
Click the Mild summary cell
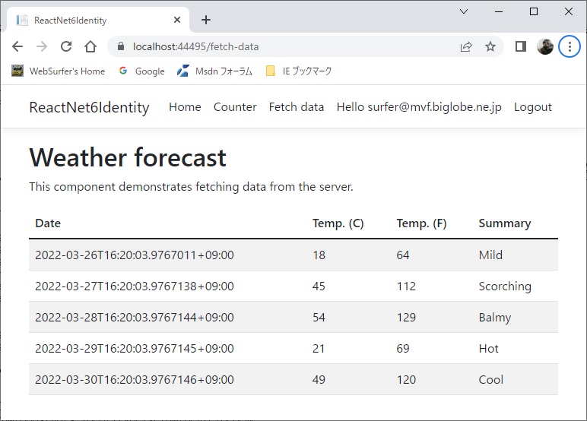point(490,255)
